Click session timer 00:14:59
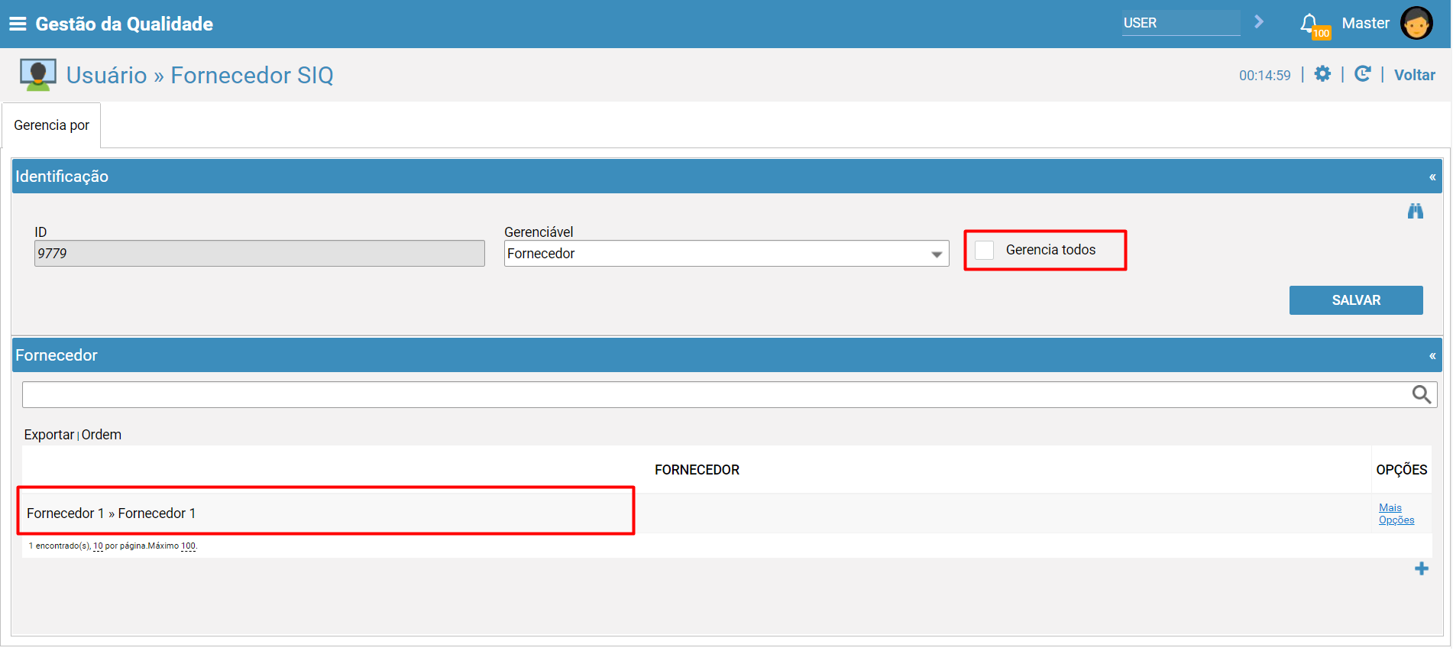 [1264, 75]
